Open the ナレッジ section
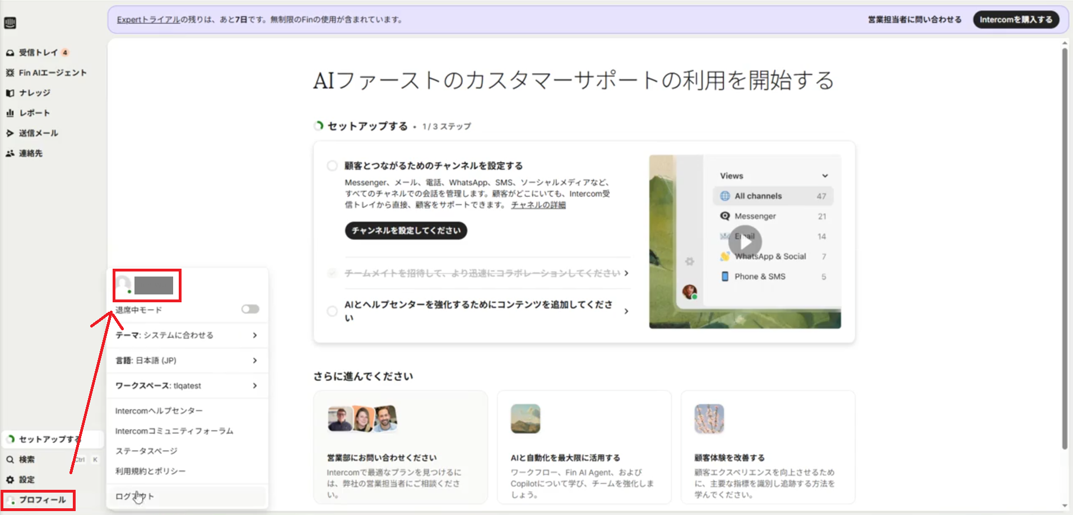 [28, 93]
